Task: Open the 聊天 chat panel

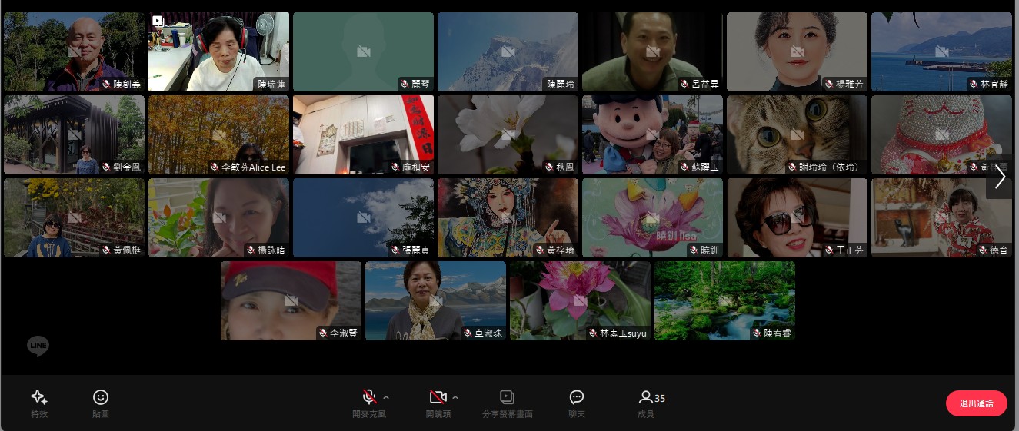Action: (x=576, y=403)
